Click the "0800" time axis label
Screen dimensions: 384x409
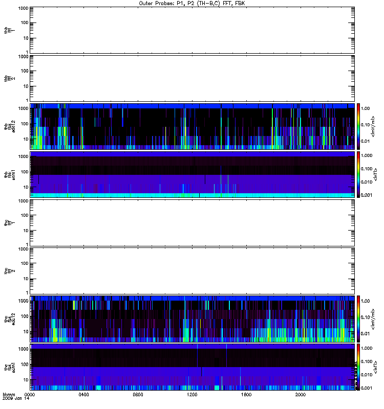[138, 395]
